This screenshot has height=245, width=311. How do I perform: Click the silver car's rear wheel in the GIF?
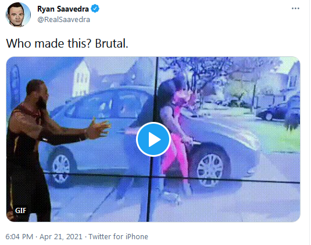click(x=60, y=168)
